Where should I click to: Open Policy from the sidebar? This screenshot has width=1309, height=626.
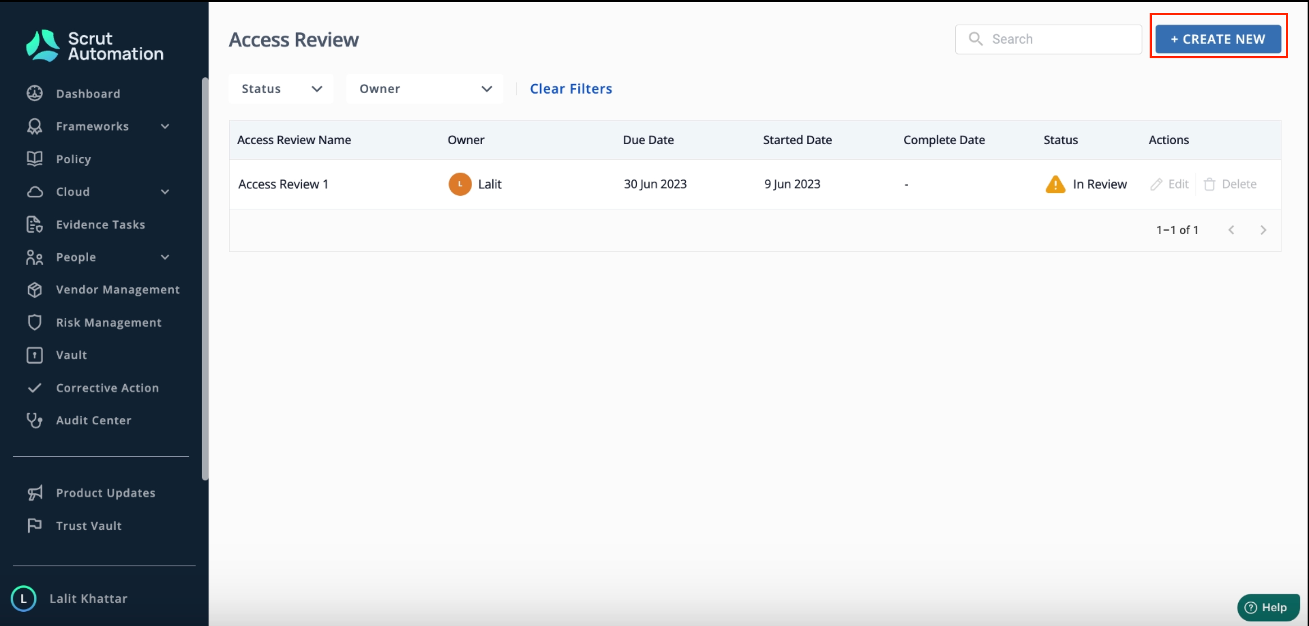point(73,159)
